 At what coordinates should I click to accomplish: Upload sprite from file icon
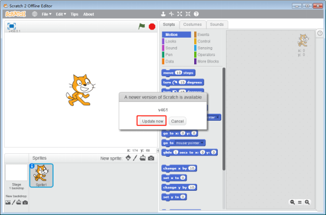(x=142, y=158)
